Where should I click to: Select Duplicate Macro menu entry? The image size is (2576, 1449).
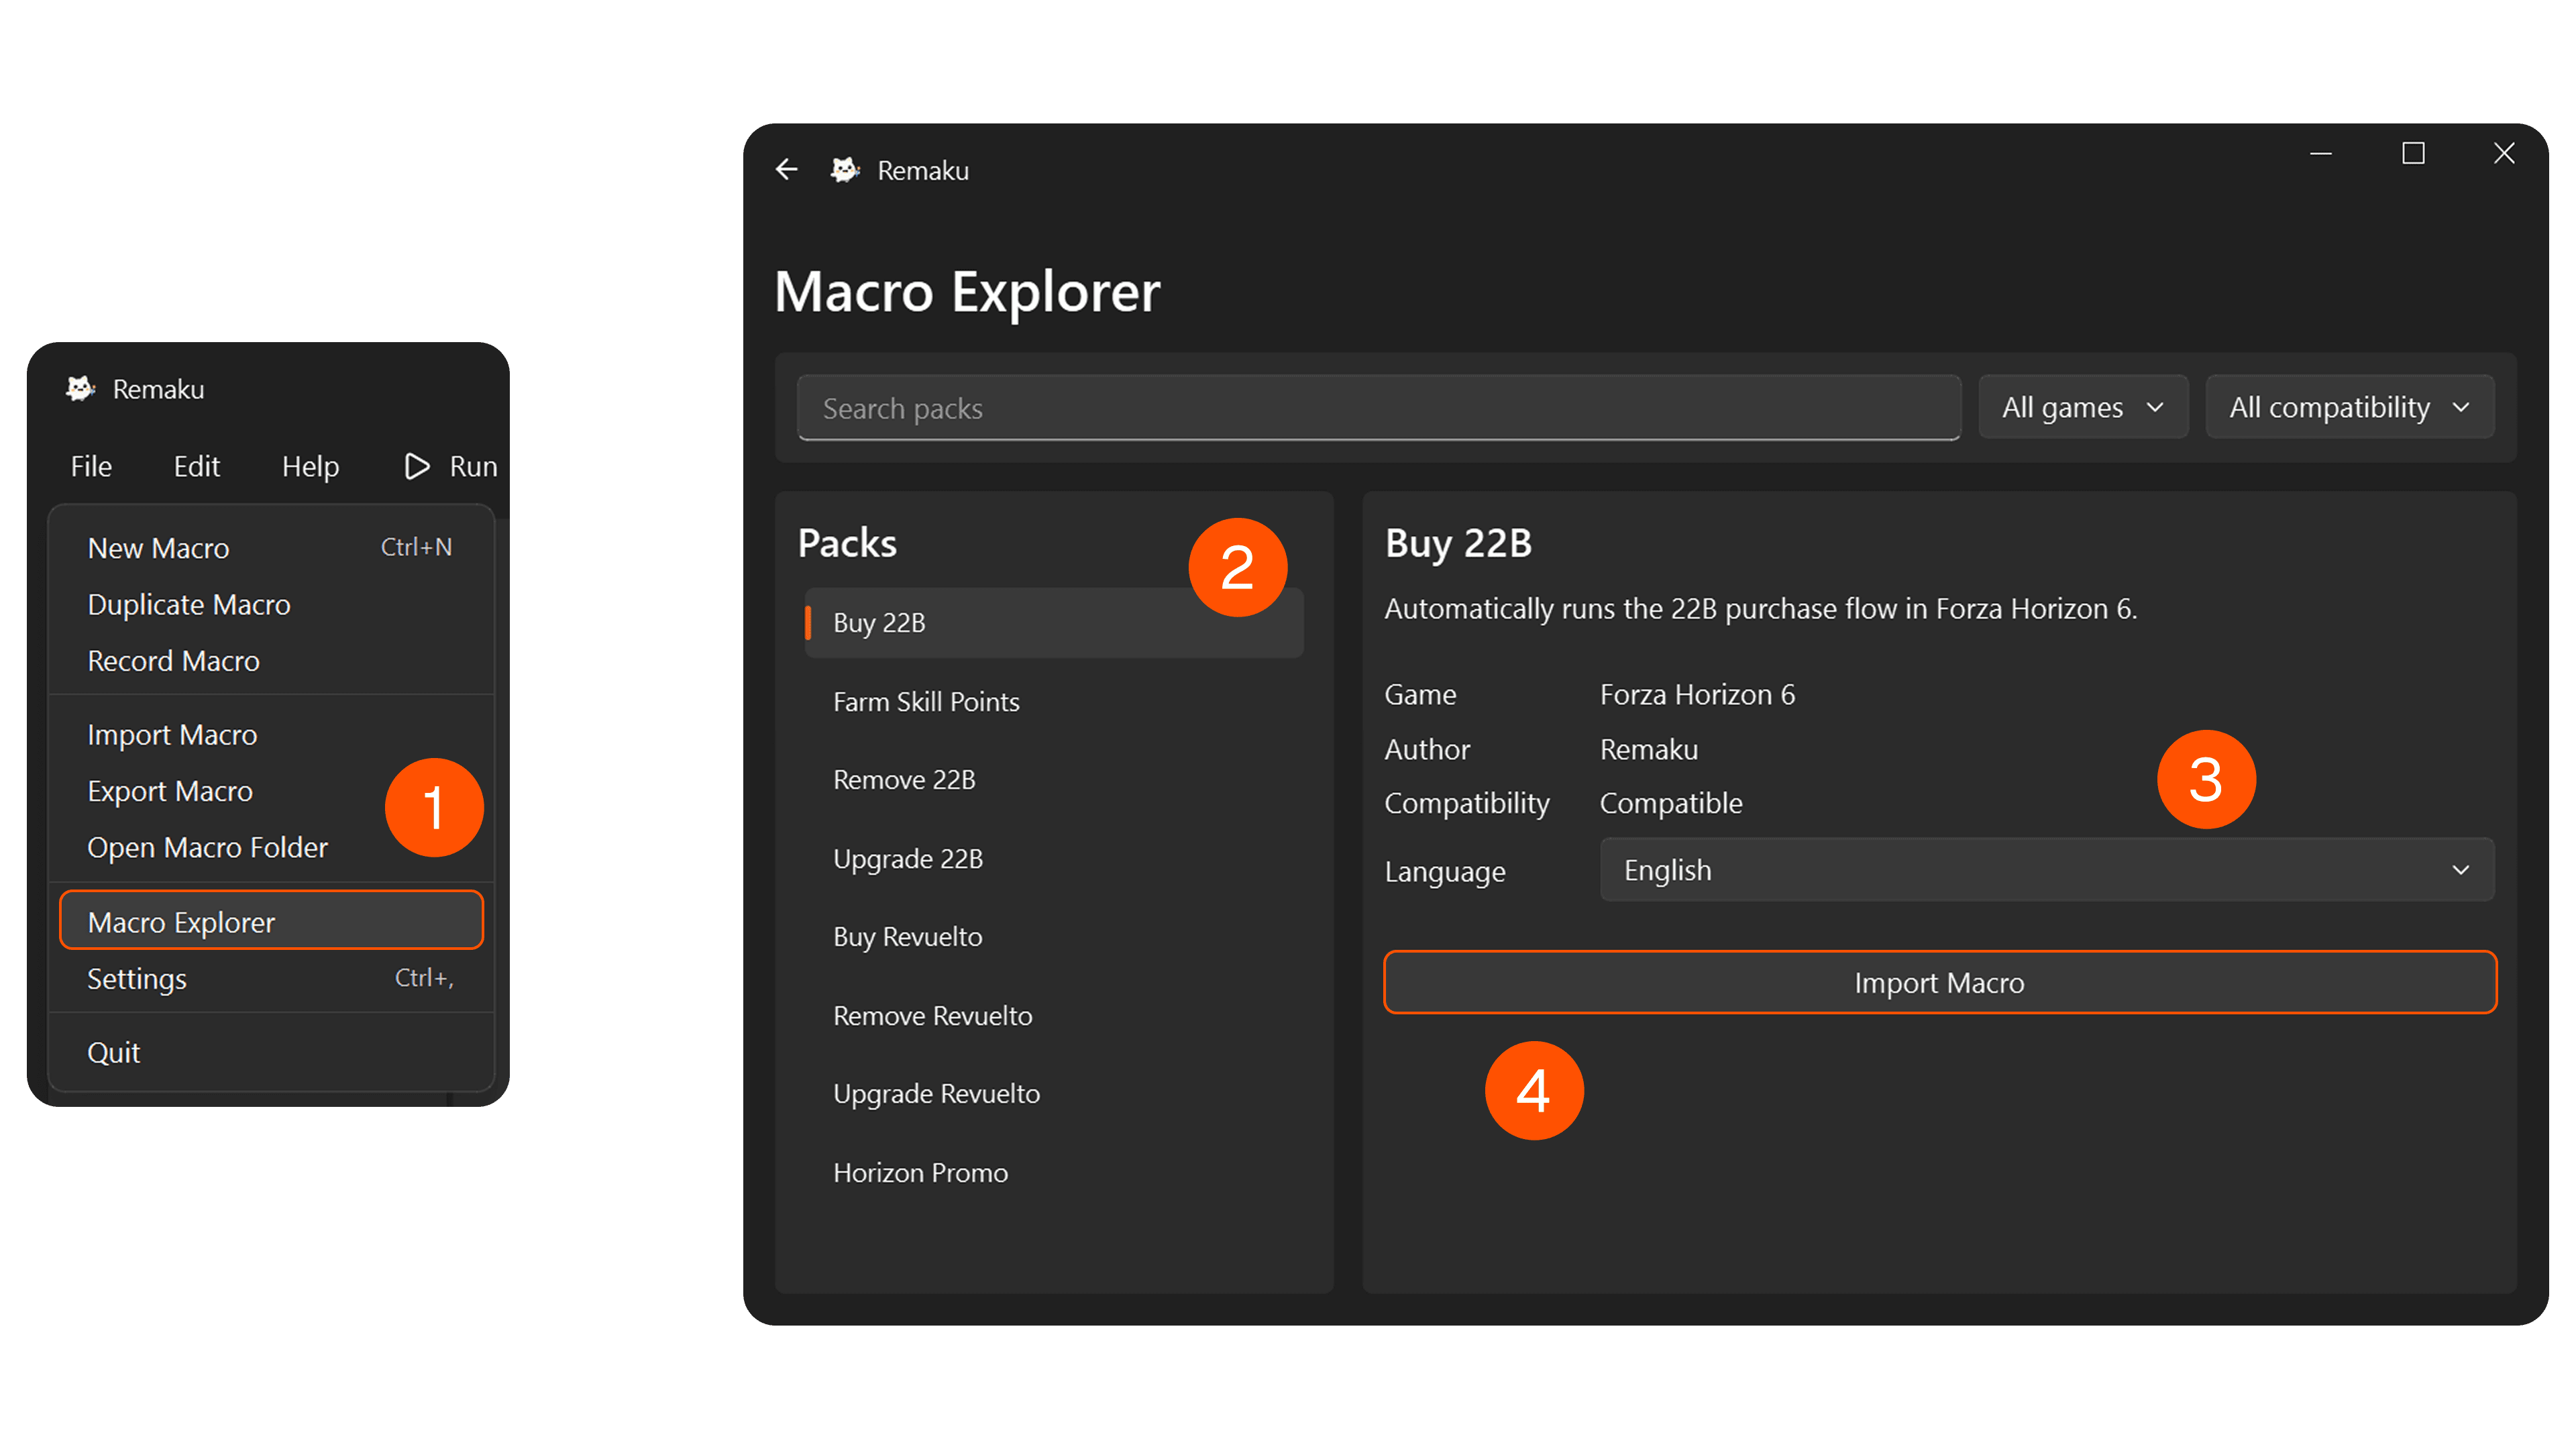pyautogui.click(x=271, y=604)
